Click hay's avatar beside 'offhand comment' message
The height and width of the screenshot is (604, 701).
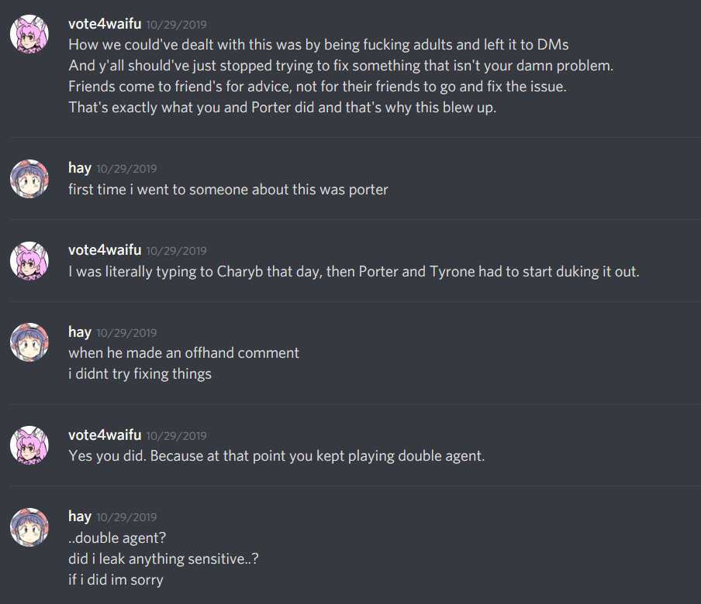[x=29, y=343]
